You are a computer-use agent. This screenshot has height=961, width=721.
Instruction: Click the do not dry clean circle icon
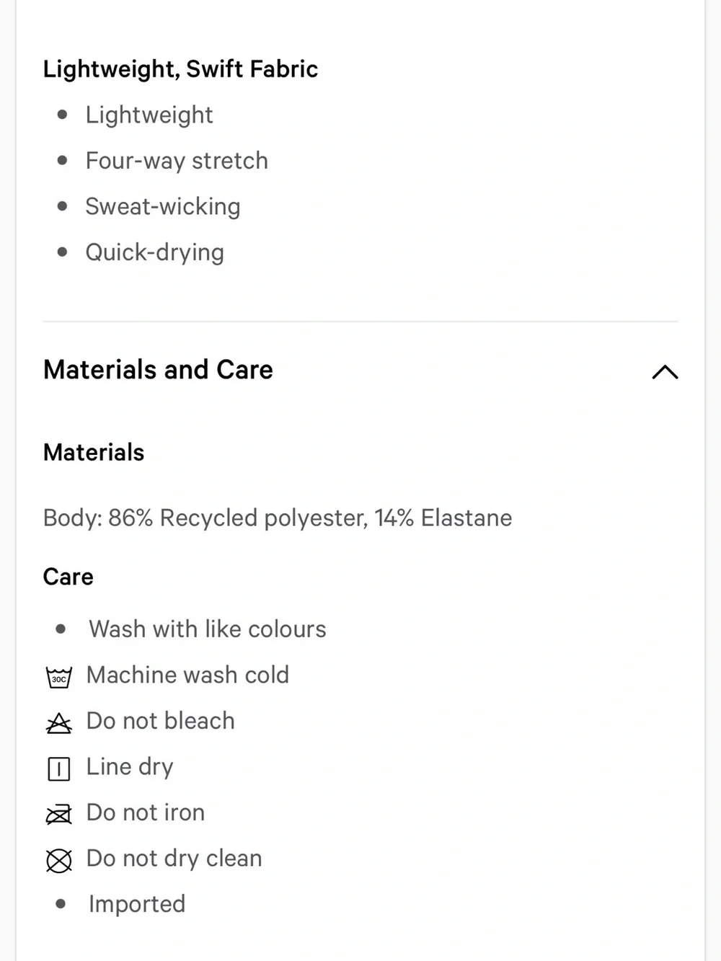(x=58, y=861)
